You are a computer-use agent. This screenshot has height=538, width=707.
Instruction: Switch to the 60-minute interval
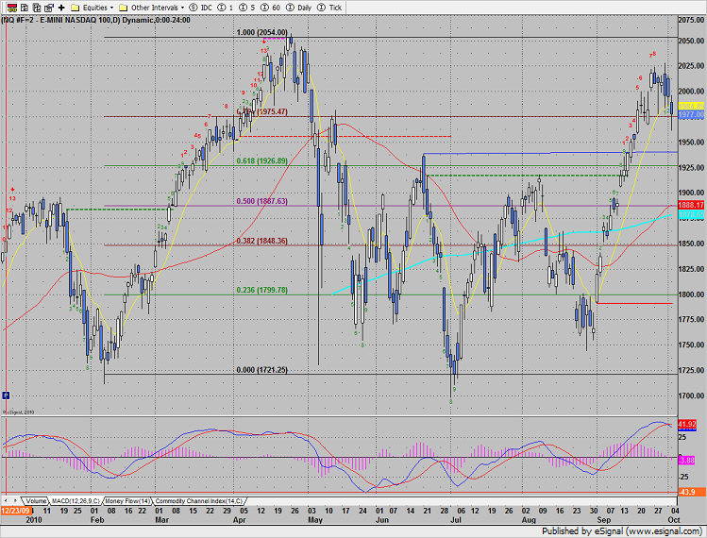[270, 8]
